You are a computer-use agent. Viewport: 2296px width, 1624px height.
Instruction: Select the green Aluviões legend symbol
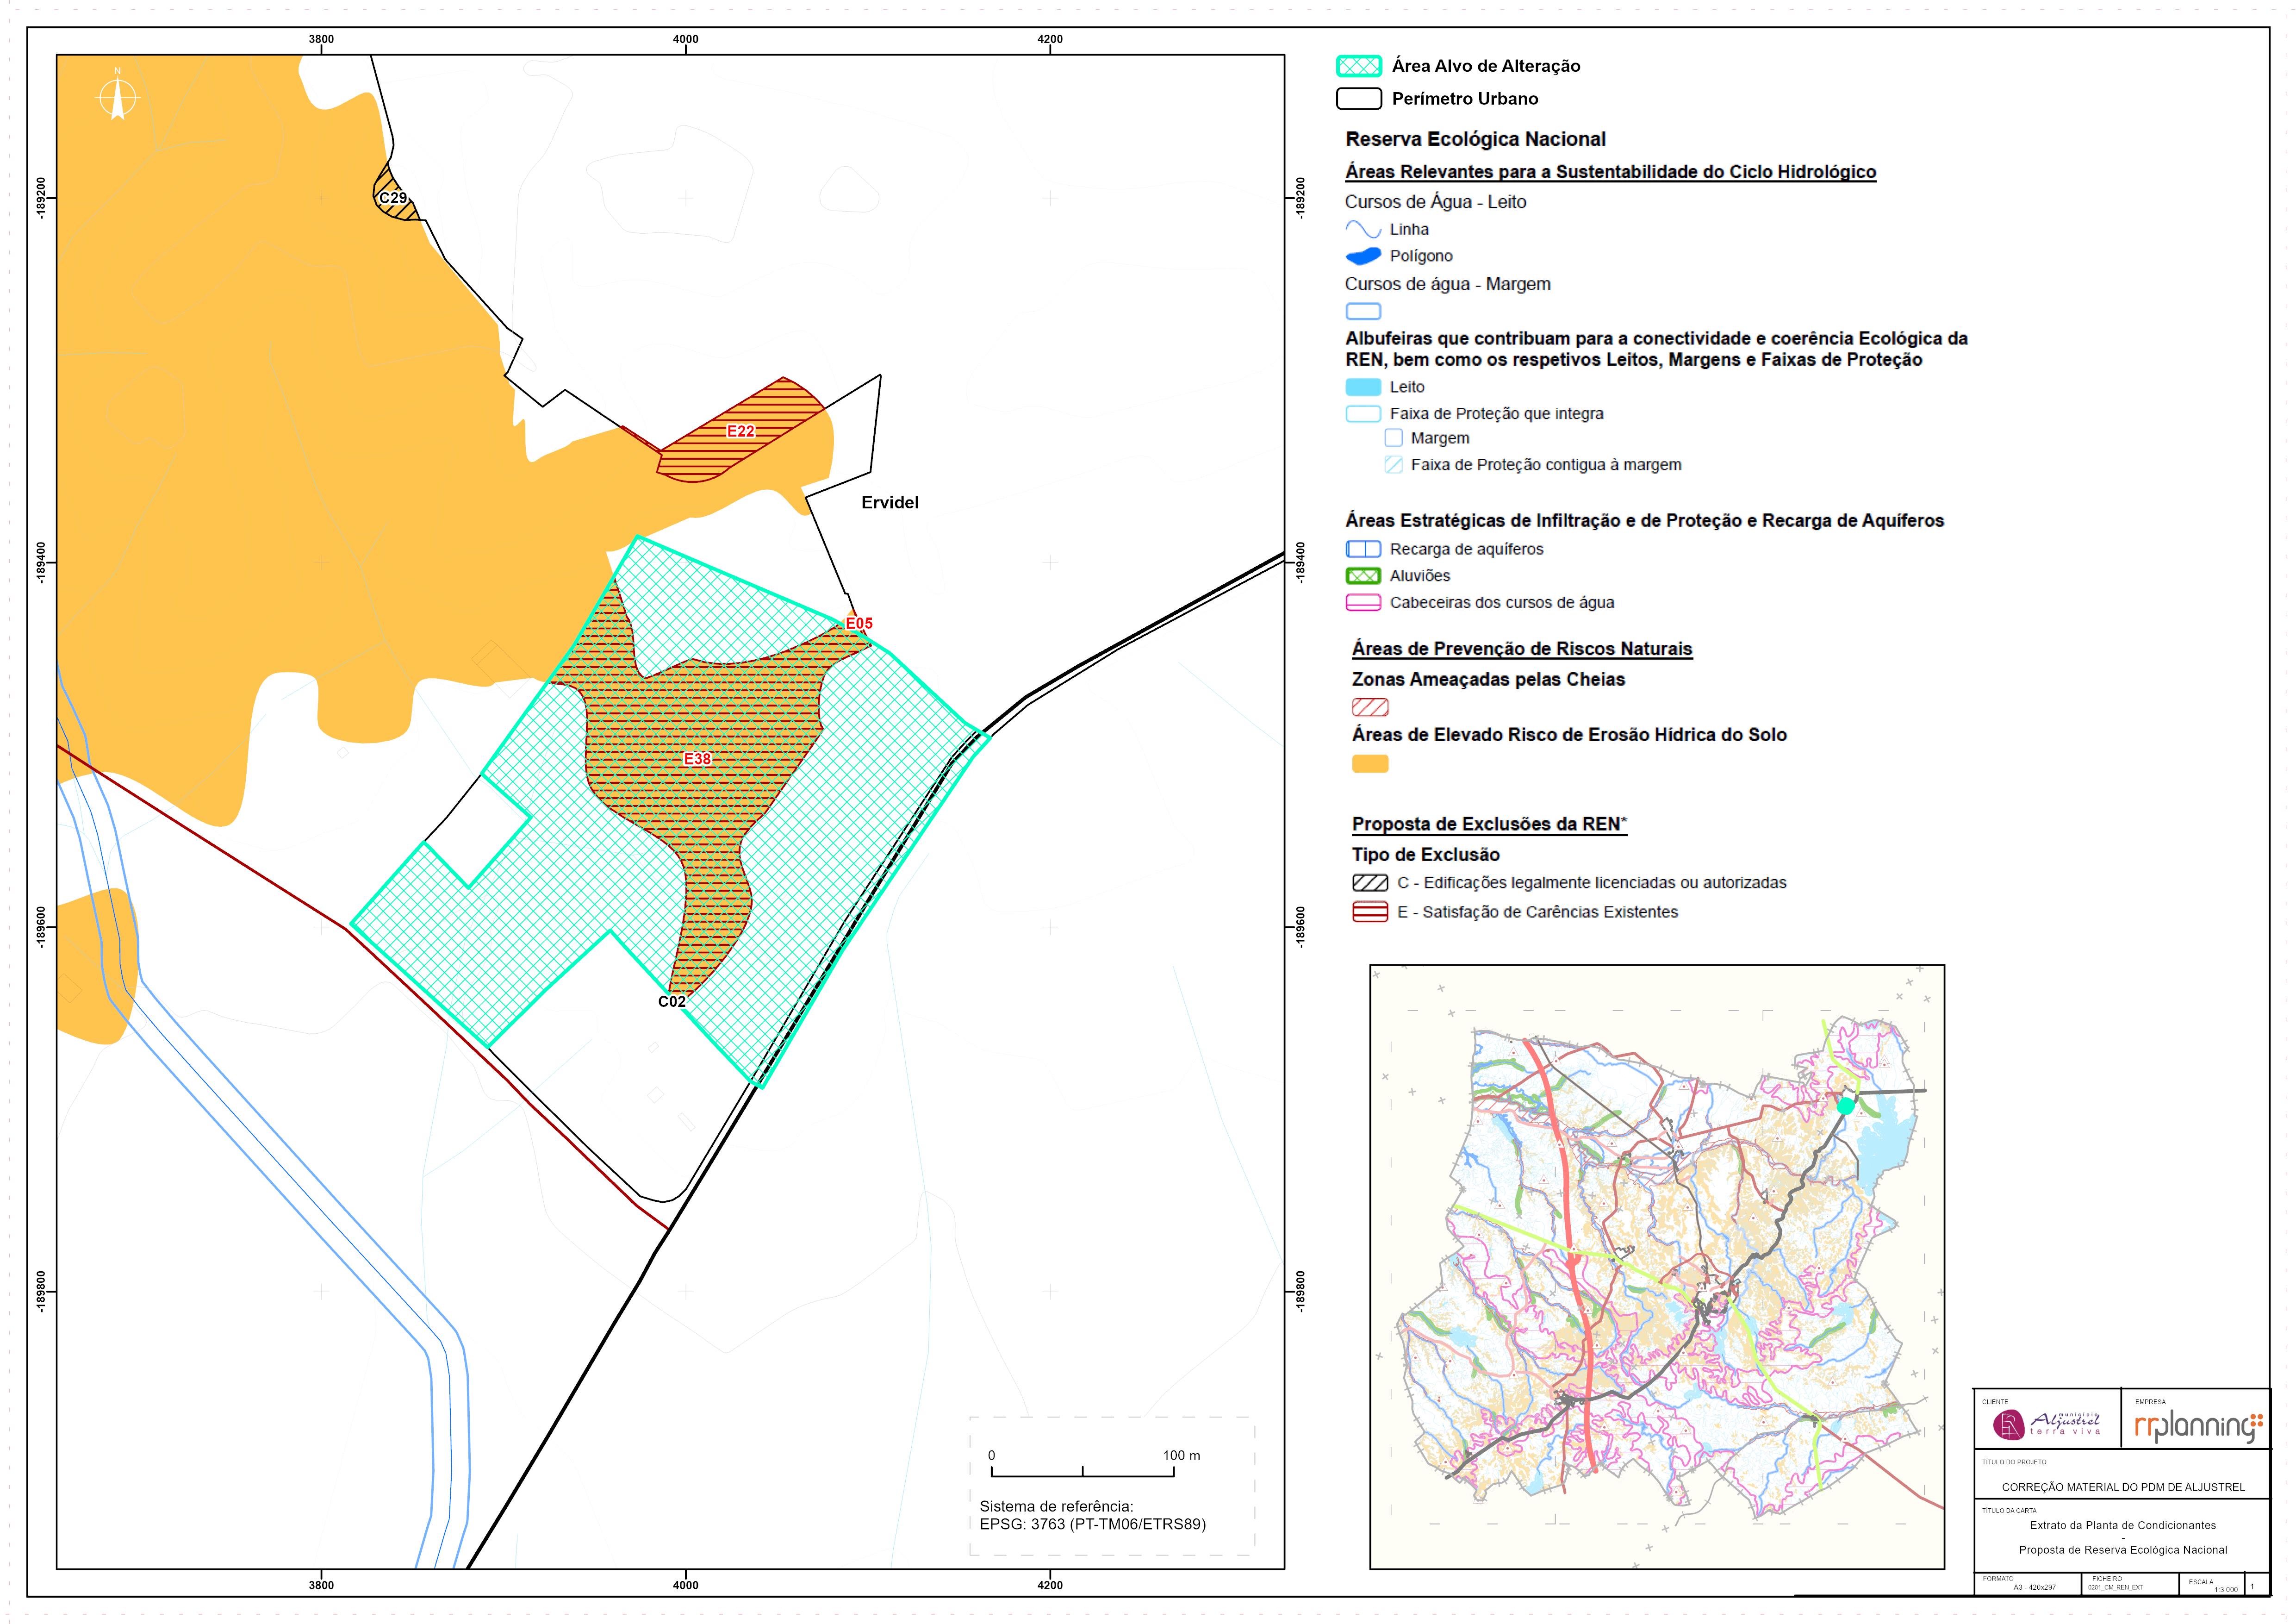point(1363,576)
